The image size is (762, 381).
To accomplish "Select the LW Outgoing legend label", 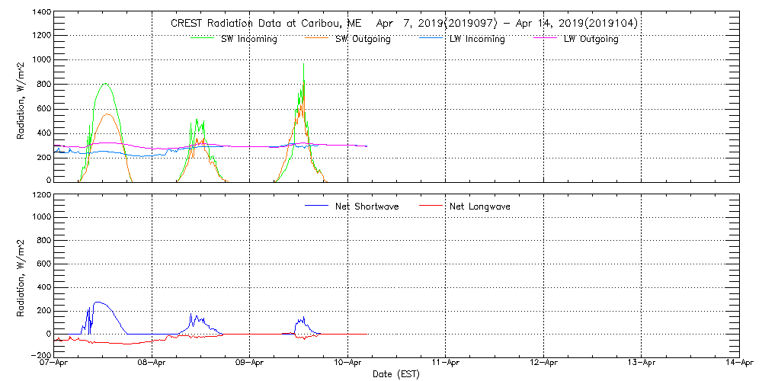I will click(x=591, y=40).
